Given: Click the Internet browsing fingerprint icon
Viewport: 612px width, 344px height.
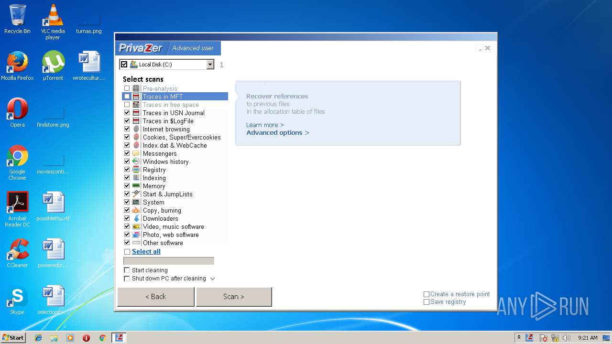Looking at the screenshot, I should [136, 129].
